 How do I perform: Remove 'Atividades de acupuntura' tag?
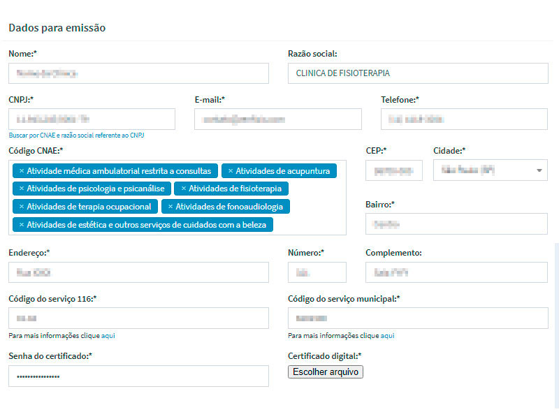point(230,171)
